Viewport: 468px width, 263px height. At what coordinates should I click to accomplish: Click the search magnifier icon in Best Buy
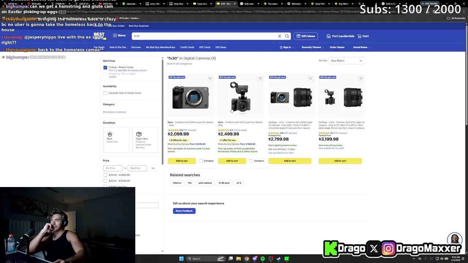[x=287, y=36]
